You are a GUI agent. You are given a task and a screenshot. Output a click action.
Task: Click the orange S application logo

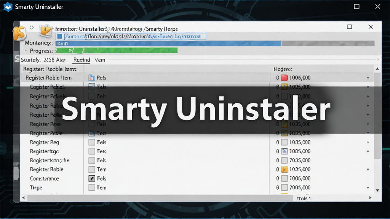click(x=20, y=33)
